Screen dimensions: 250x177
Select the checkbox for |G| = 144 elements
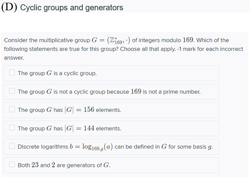click(12, 128)
